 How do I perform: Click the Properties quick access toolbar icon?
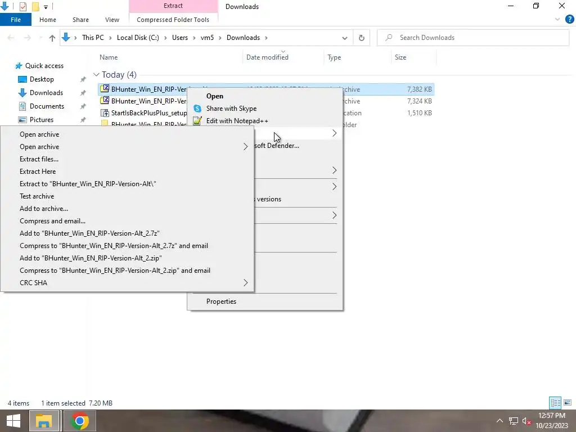tap(22, 6)
